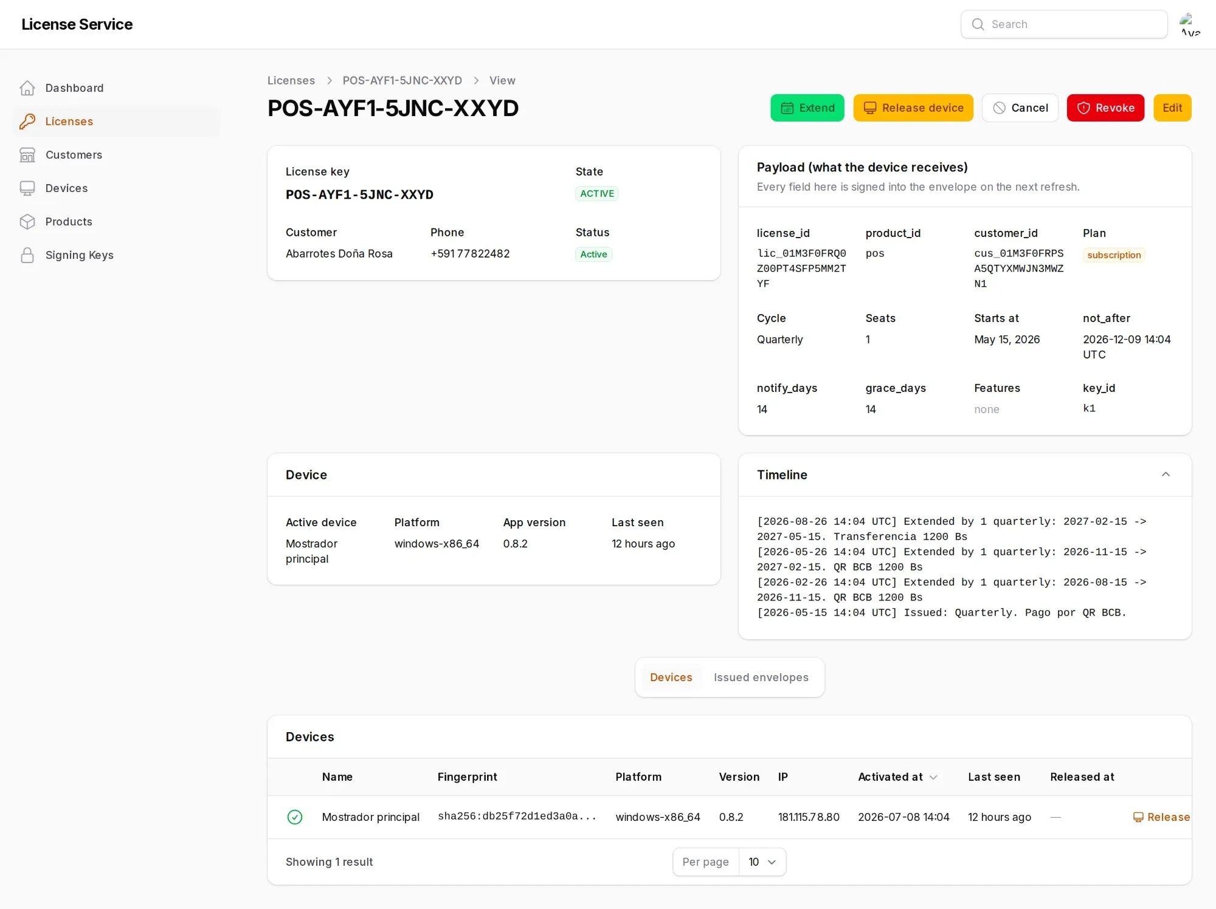Switch to the Devices tab
Image resolution: width=1216 pixels, height=909 pixels.
[x=671, y=677]
